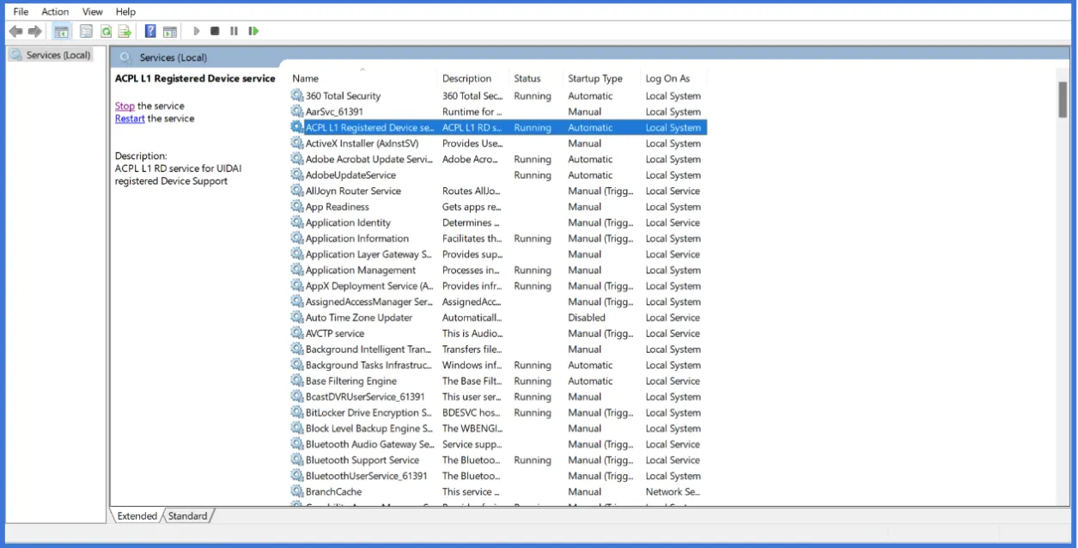
Task: Open Properties from the toolbar icon
Action: click(86, 31)
